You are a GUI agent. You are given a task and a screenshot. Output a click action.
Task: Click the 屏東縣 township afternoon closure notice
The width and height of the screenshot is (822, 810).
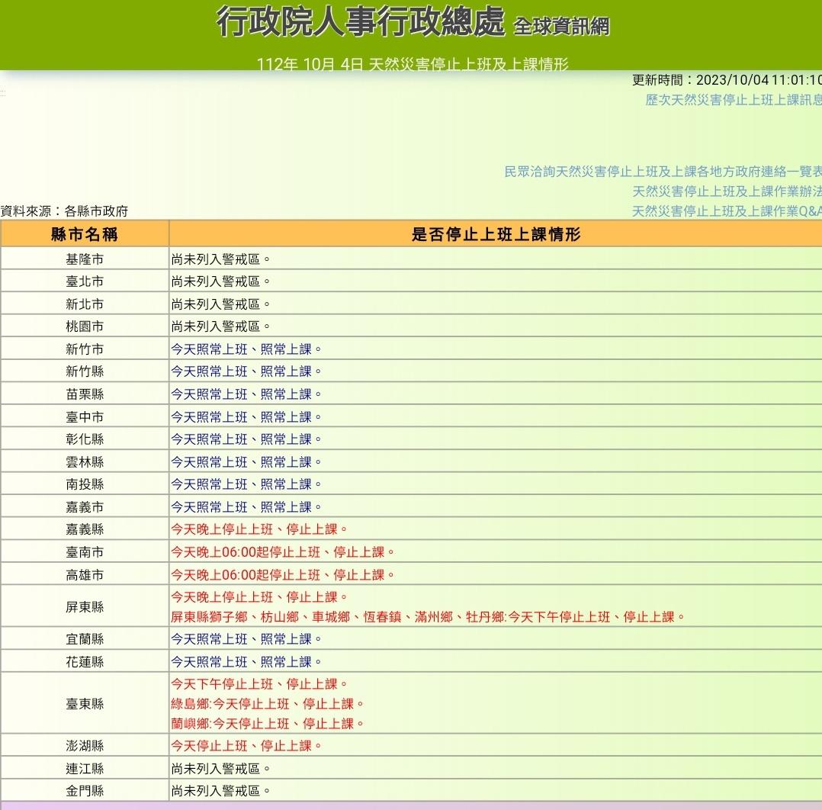tap(428, 617)
